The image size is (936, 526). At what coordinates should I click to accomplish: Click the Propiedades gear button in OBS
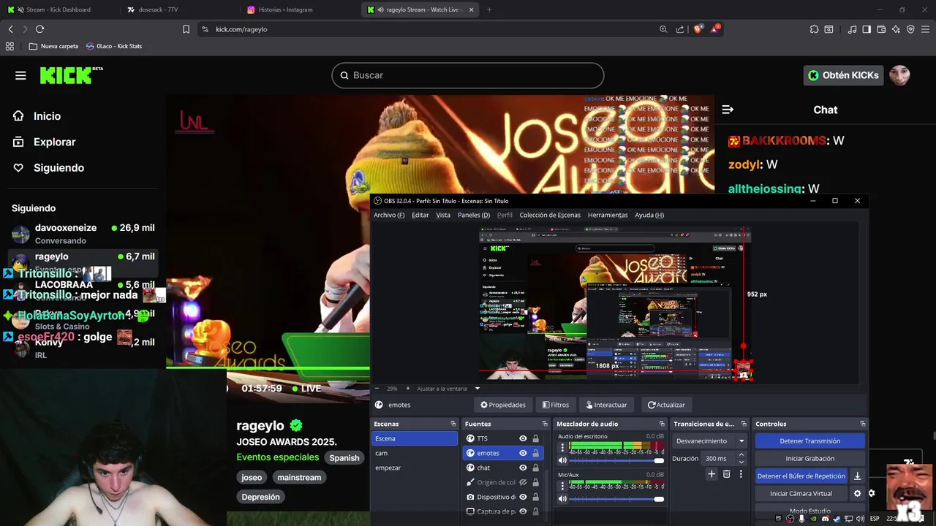(502, 405)
